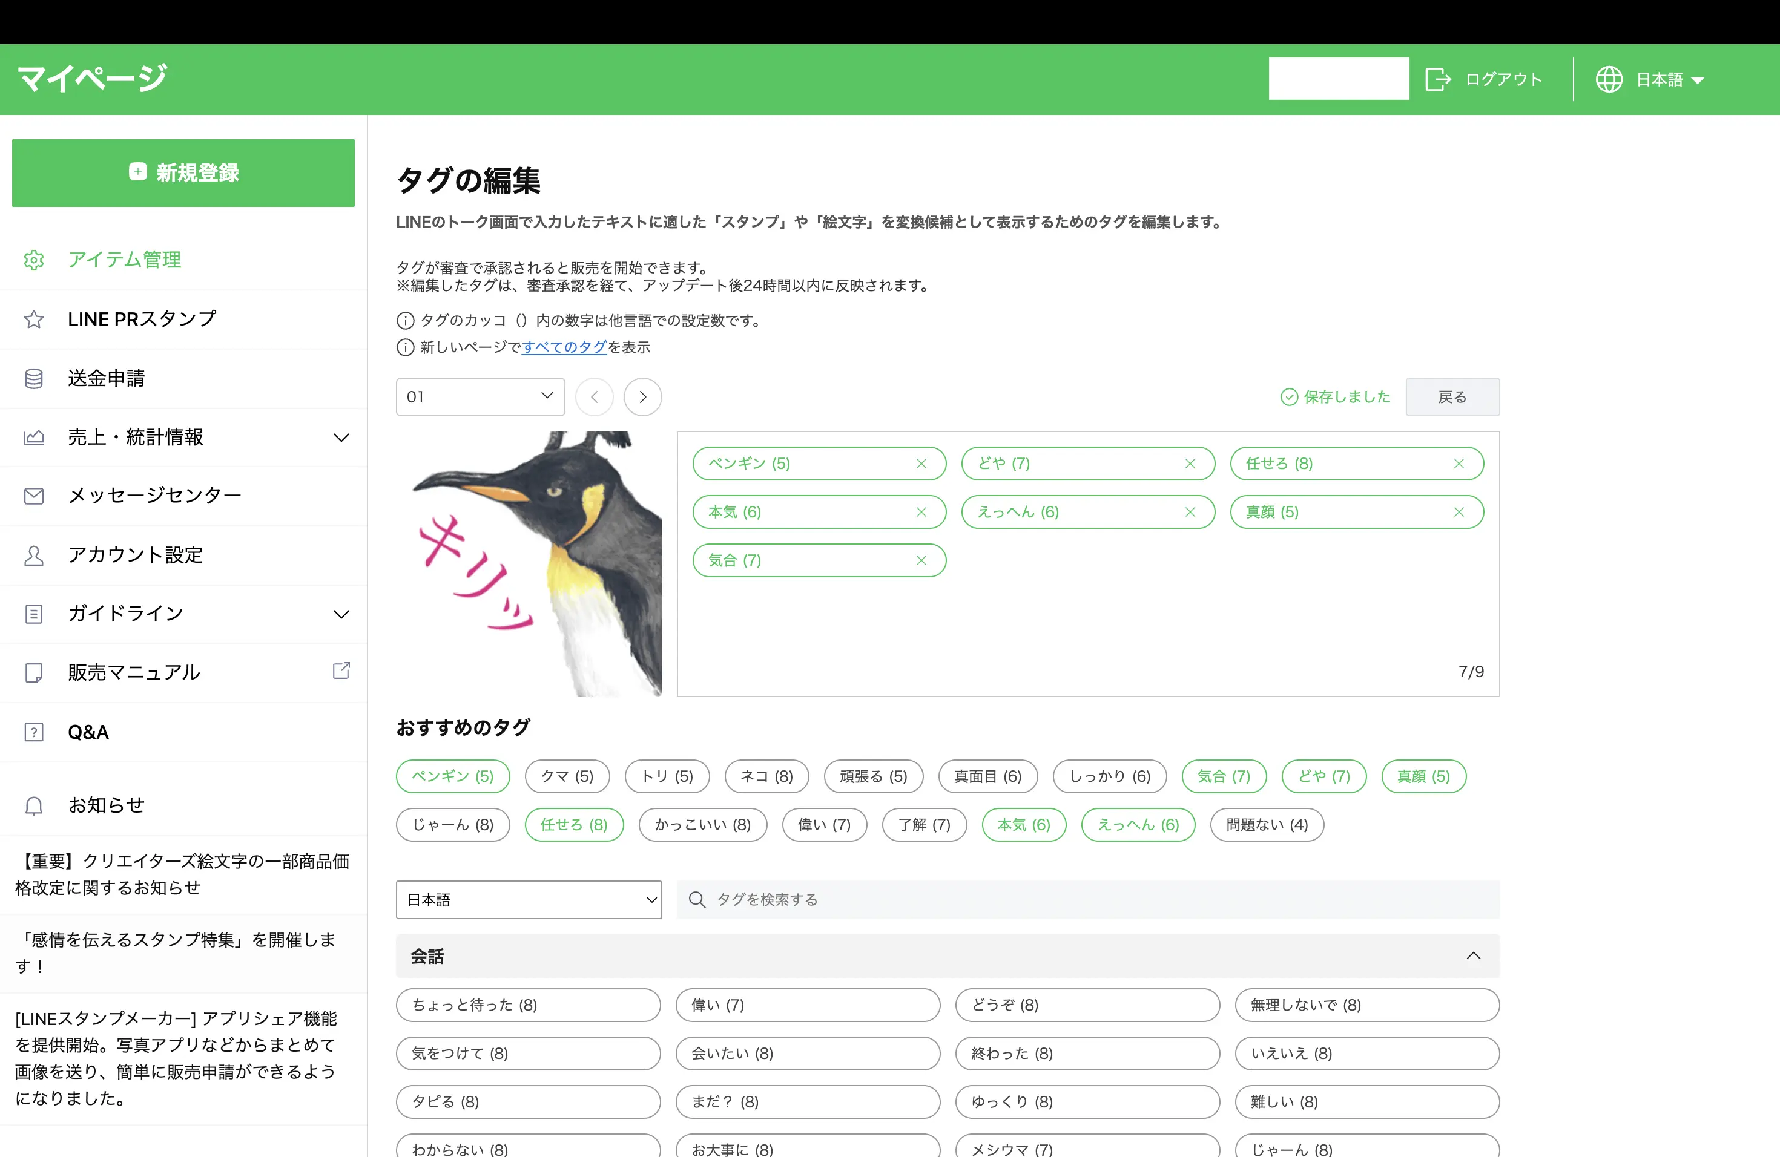The height and width of the screenshot is (1157, 1780).
Task: Toggle recommended tag かっこいい (8)
Action: coord(703,824)
